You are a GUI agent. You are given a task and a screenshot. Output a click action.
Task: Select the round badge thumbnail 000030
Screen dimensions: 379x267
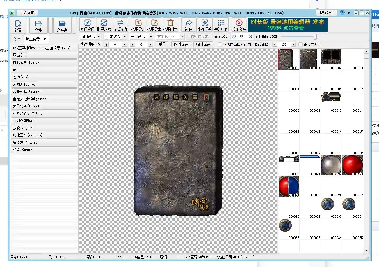pos(331,208)
